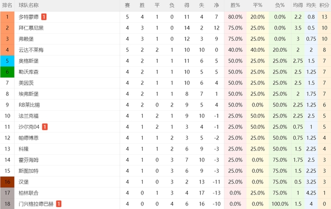
Task: Click the 球队名称 column header
Action: point(29,5)
